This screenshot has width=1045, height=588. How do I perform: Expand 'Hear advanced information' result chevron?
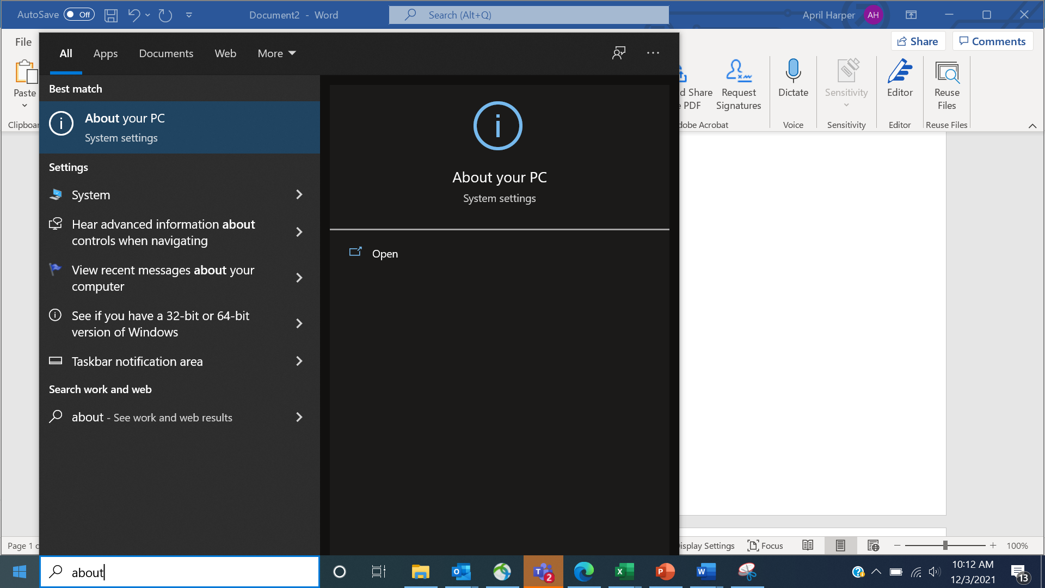click(299, 232)
